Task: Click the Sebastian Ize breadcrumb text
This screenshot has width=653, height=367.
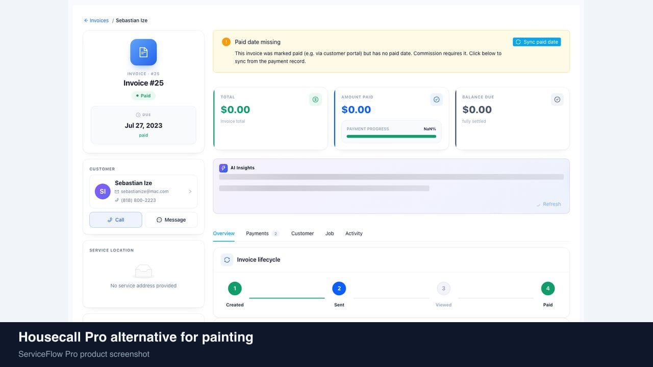Action: 132,20
